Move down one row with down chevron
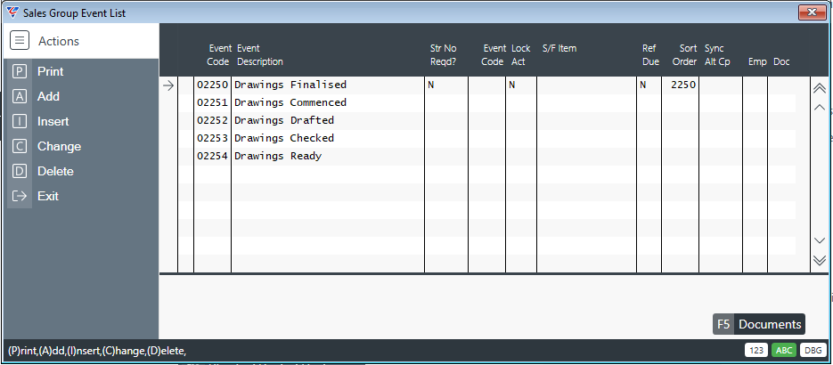The width and height of the screenshot is (833, 365). [820, 241]
